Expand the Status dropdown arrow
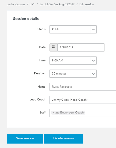The height and width of the screenshot is (148, 116). (x=93, y=30)
